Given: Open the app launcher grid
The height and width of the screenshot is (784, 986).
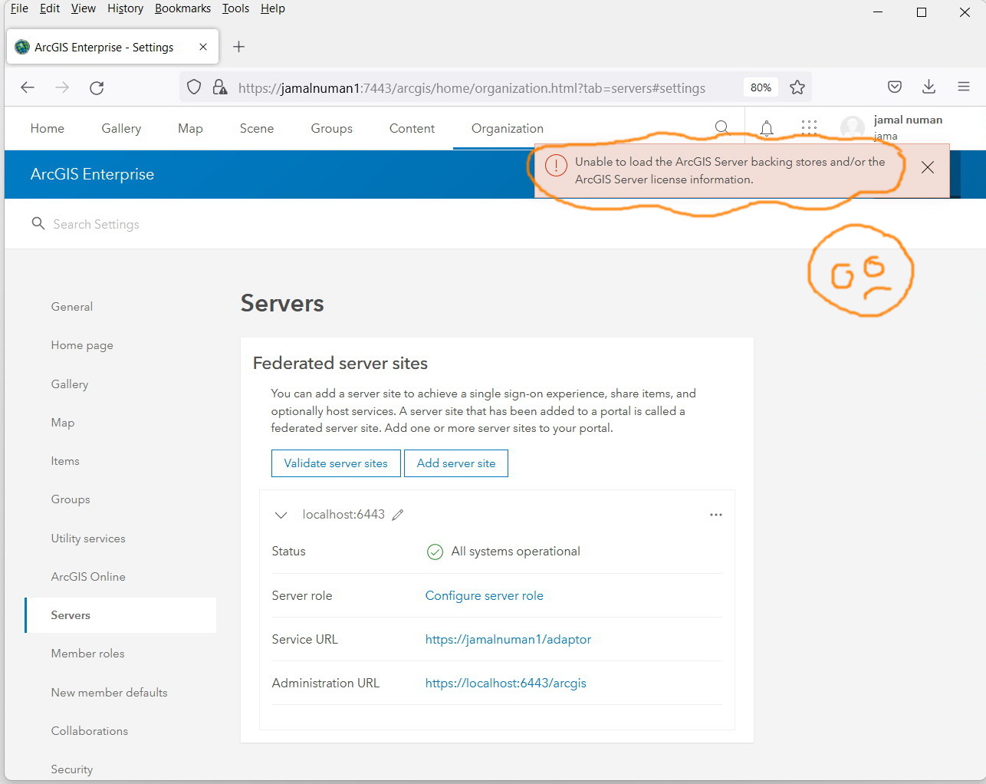Looking at the screenshot, I should coord(809,128).
